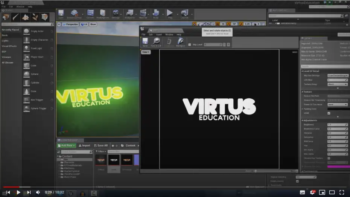Select Geometry Editing mode cube icon
This screenshot has width=350, height=197.
click(x=45, y=17)
